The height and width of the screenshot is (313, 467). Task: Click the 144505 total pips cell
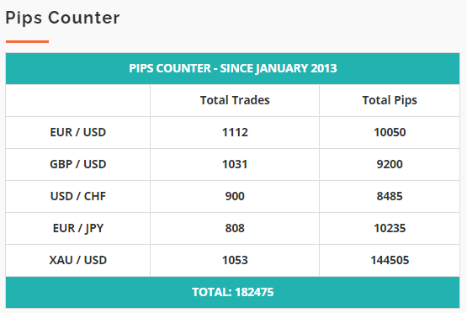(390, 260)
